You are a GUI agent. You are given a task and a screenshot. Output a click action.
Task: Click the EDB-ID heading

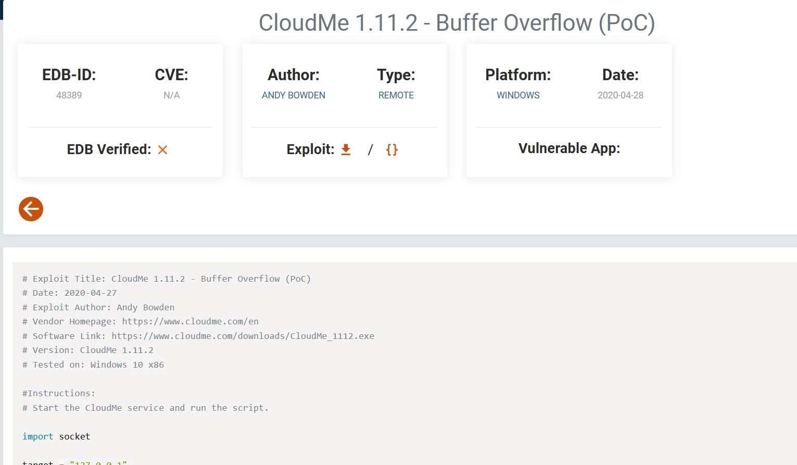pos(69,75)
